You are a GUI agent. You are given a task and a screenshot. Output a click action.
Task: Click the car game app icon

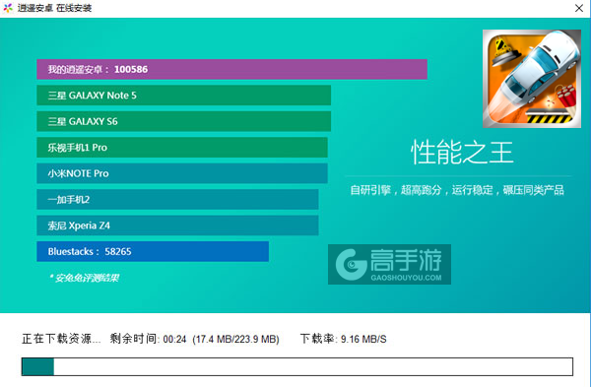click(532, 79)
